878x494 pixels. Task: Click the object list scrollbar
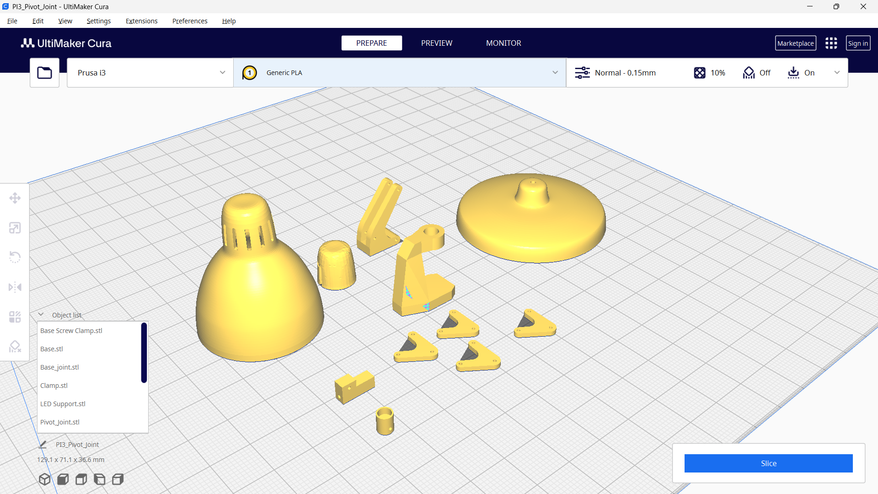point(144,353)
